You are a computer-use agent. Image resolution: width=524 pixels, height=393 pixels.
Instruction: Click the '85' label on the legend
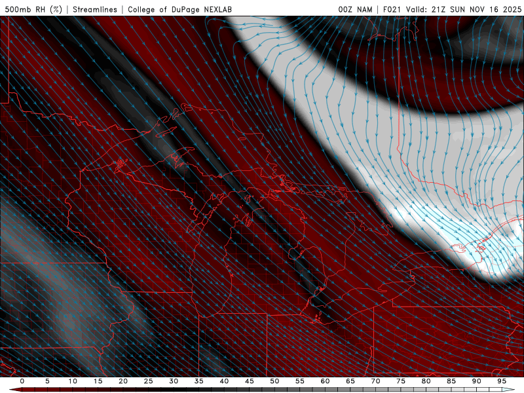coord(451,381)
